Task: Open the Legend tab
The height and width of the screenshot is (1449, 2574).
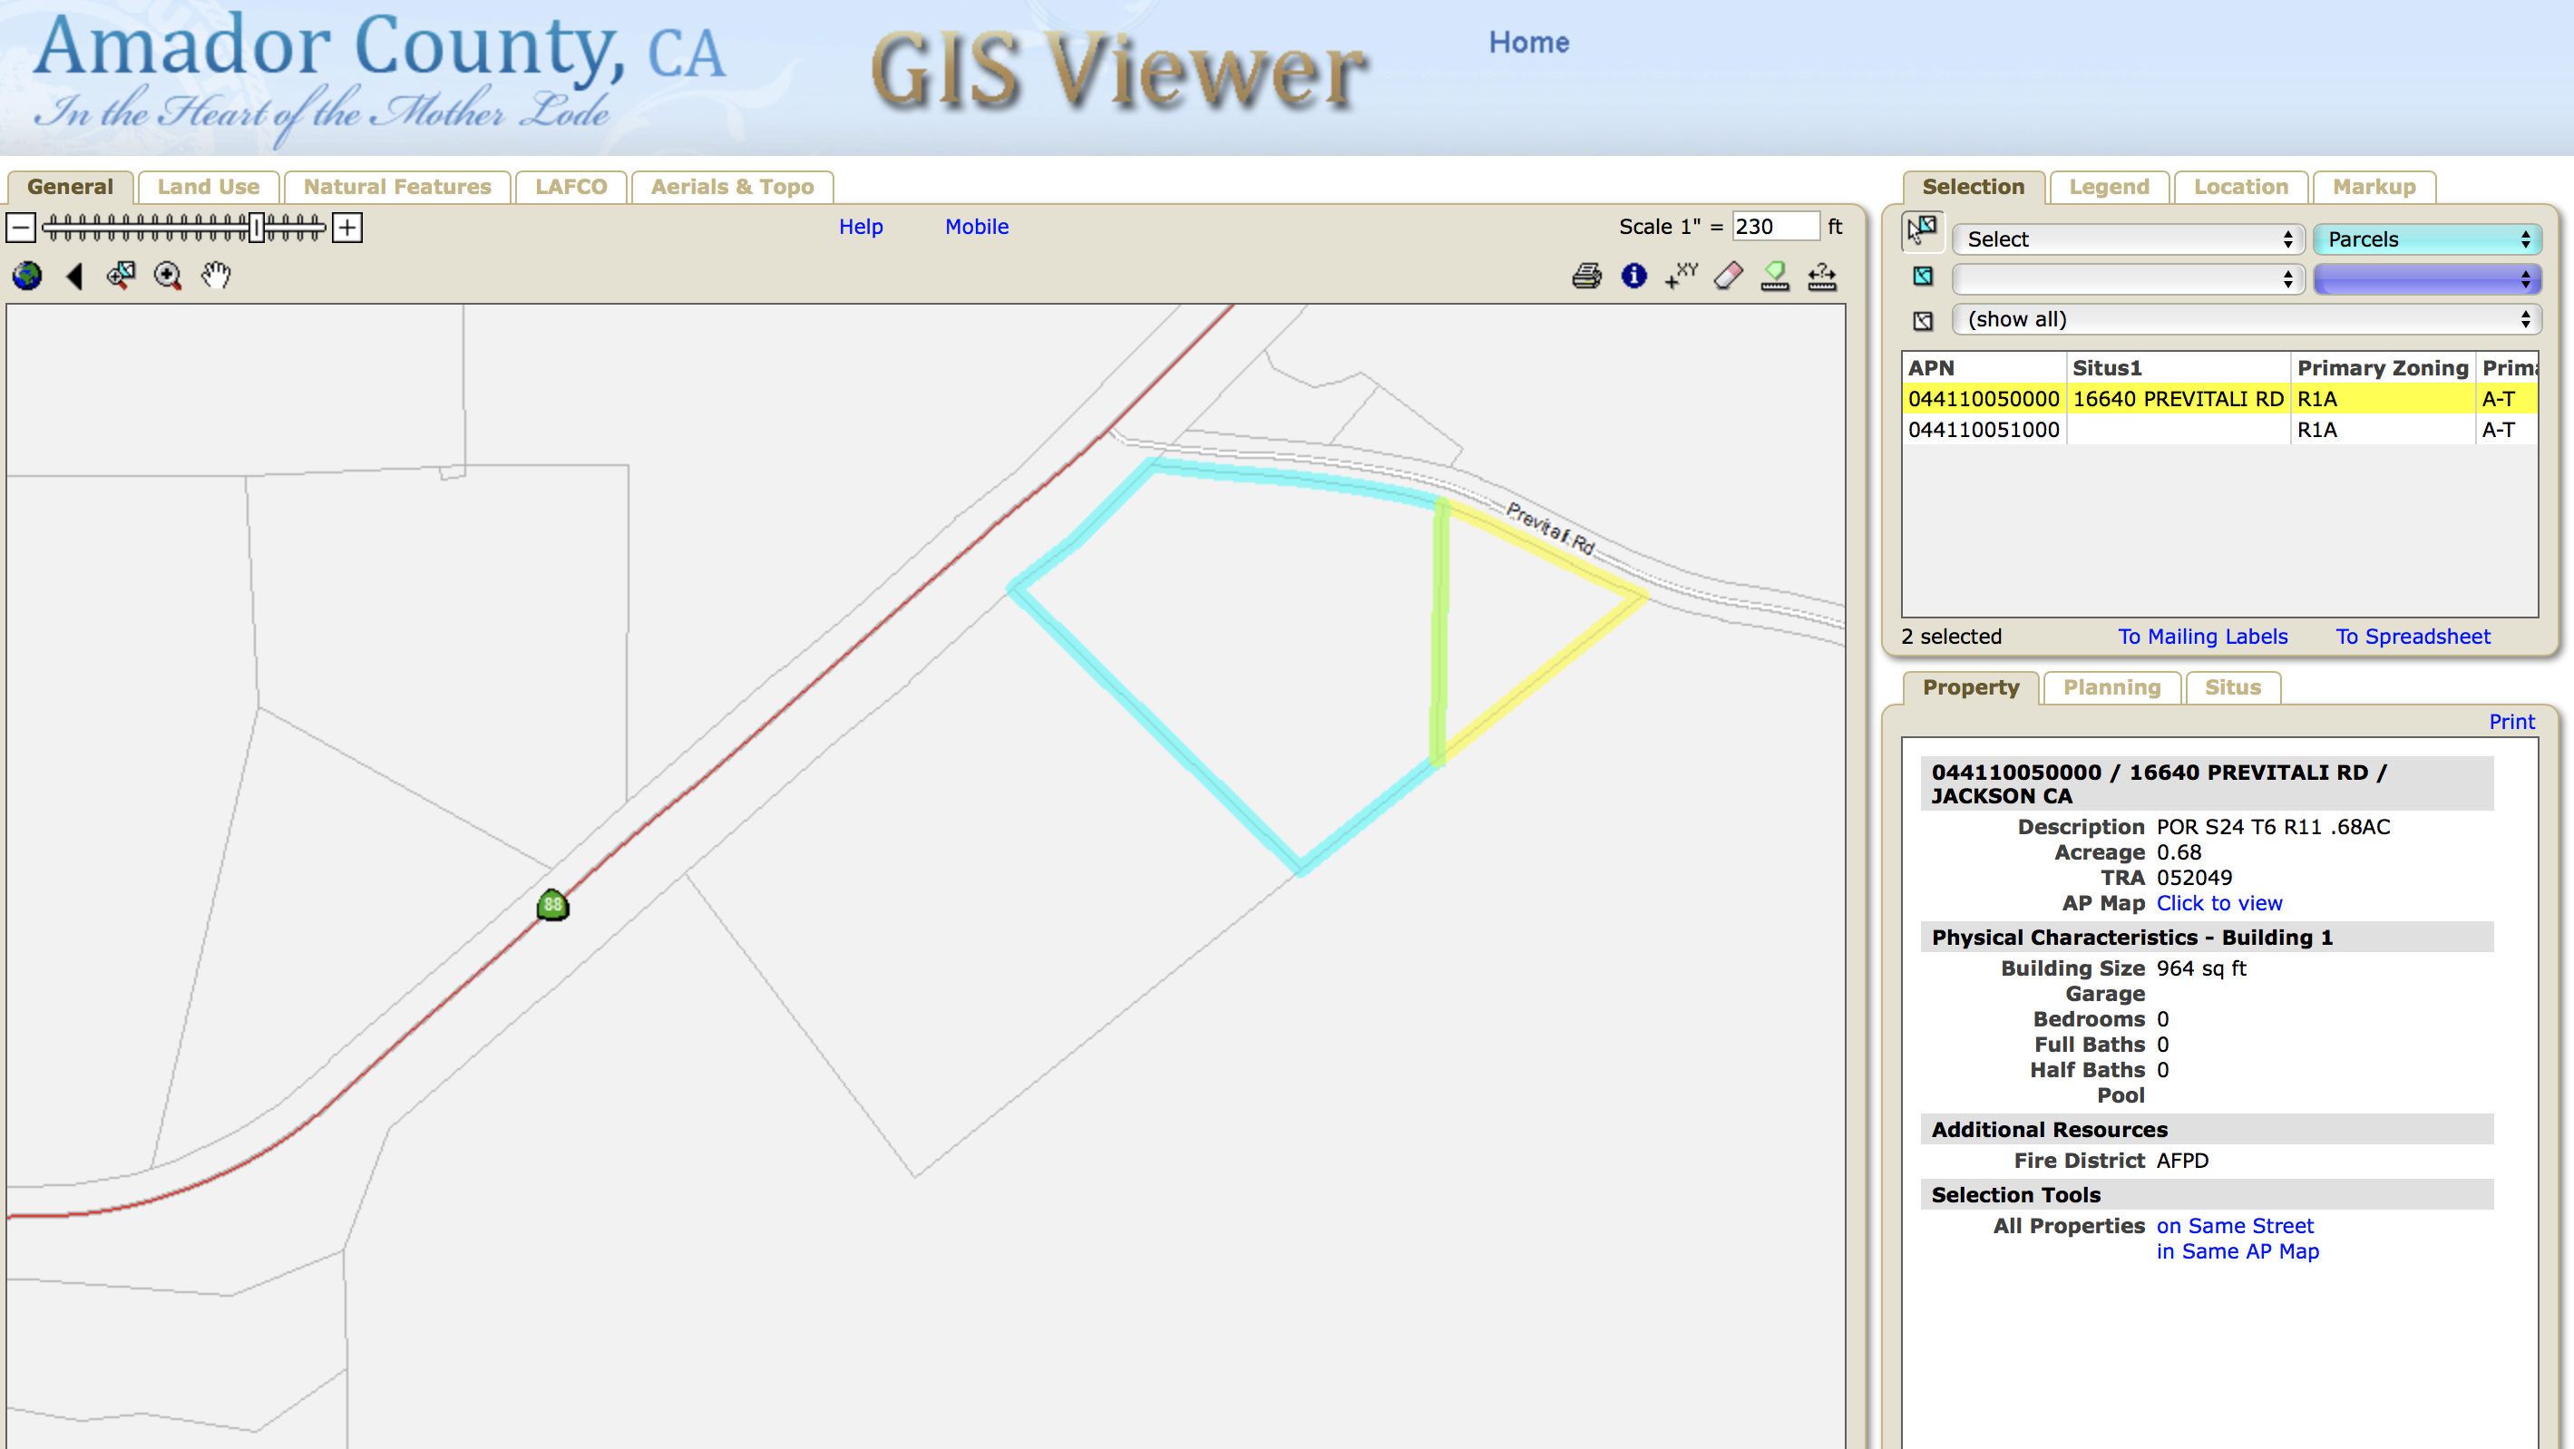Action: 2109,187
